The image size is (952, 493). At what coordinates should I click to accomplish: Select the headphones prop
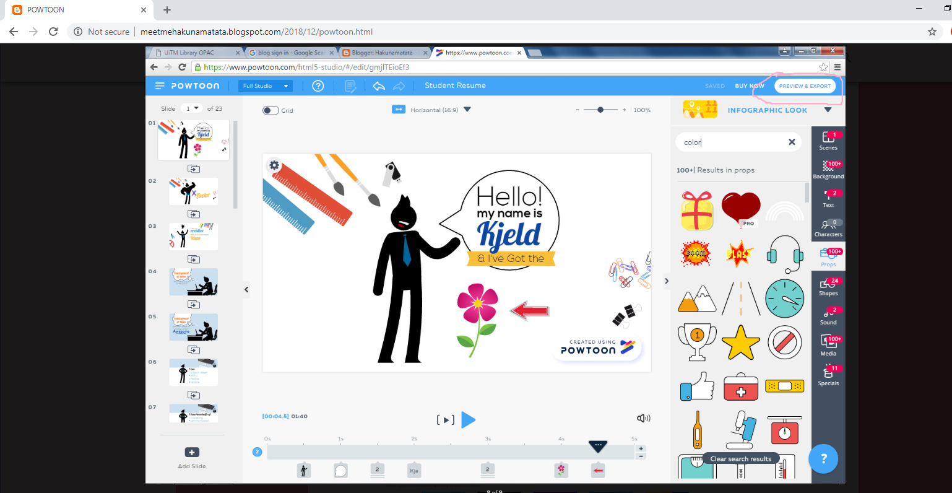point(784,254)
